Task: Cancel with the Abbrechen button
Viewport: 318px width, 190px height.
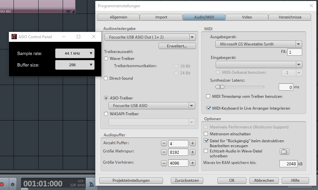Action: coord(264,180)
